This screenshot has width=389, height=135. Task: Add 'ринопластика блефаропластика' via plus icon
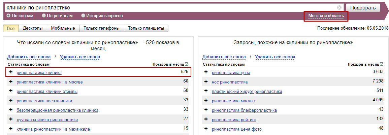206,110
